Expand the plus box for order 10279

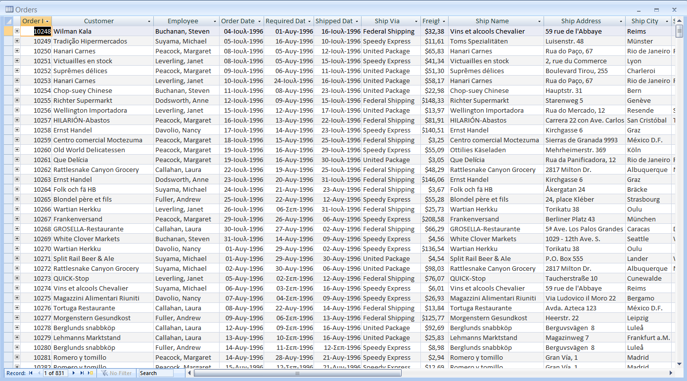tap(17, 338)
